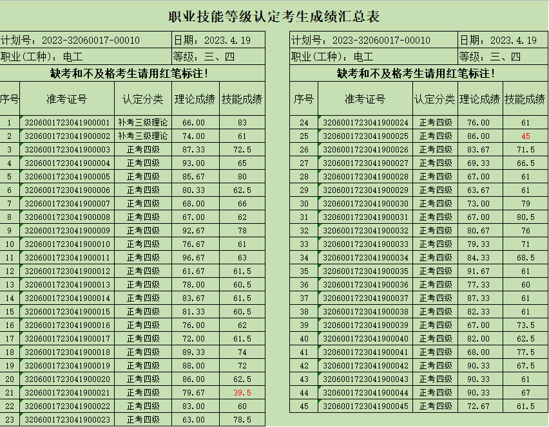Viewport: 549px width, 427px height.
Task: Click skill score 77.5 in row 41
Action: click(x=525, y=352)
